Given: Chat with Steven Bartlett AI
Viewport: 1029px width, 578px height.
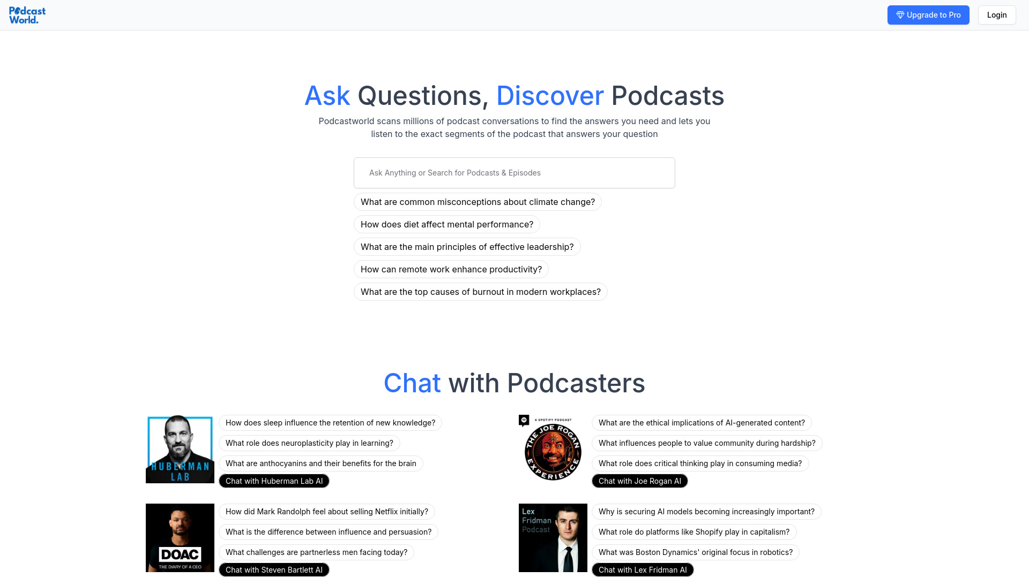Looking at the screenshot, I should [x=273, y=569].
